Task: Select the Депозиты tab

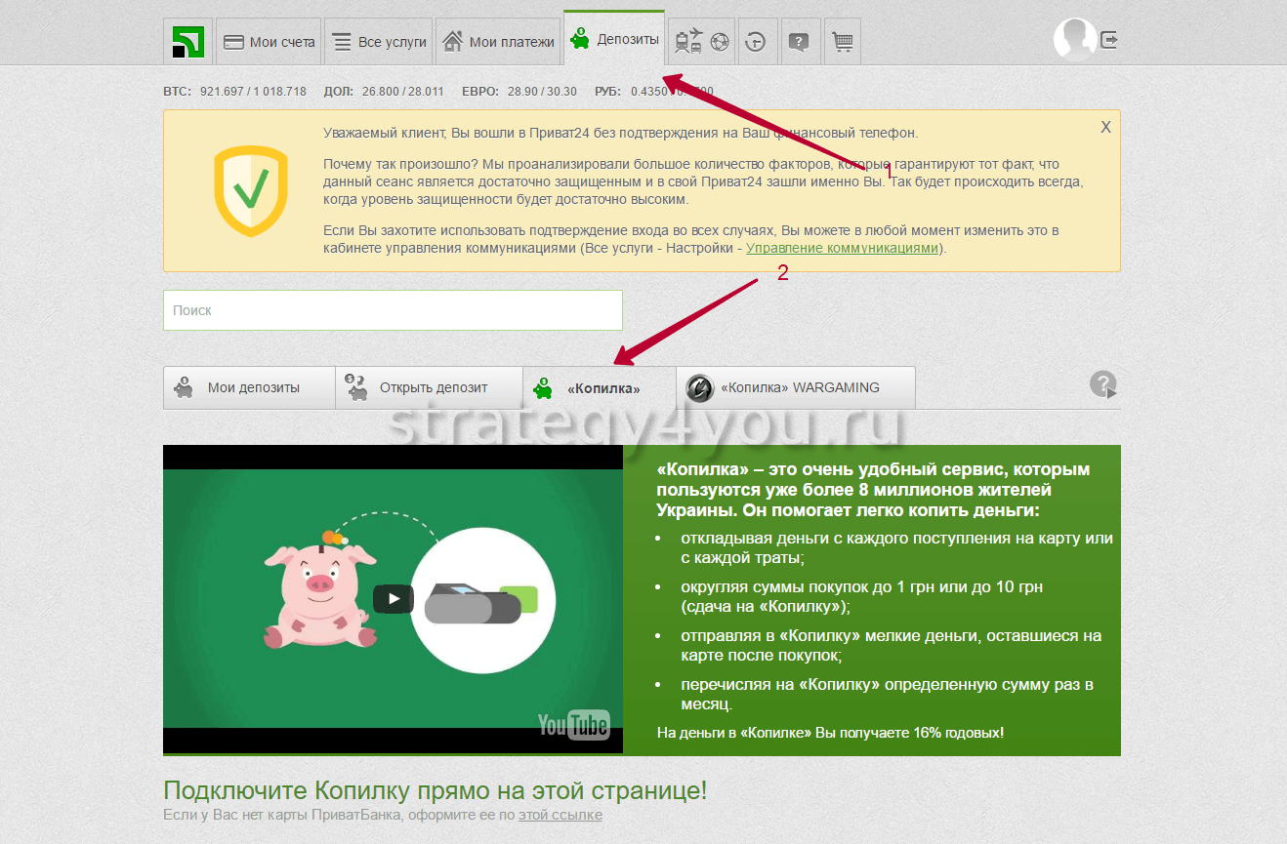Action: [614, 40]
